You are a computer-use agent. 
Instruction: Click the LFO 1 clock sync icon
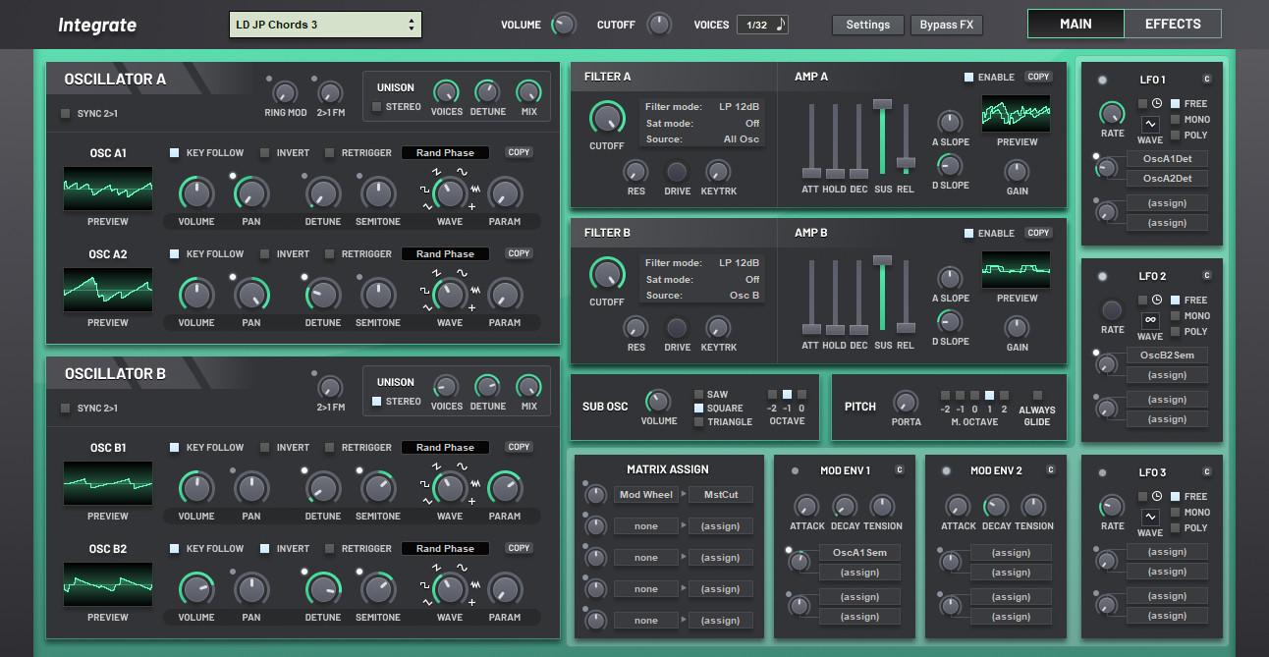[1157, 104]
